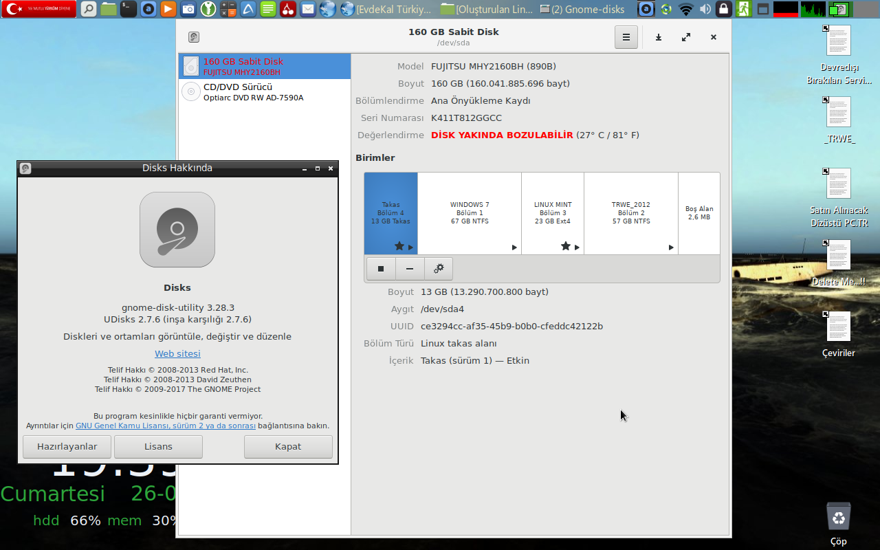
Task: Open Devredışı Bırakılan Servi... desktop file
Action: point(838,56)
